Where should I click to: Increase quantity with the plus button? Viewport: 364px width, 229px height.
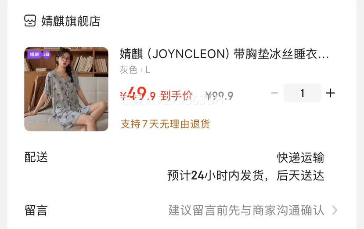[x=330, y=93]
